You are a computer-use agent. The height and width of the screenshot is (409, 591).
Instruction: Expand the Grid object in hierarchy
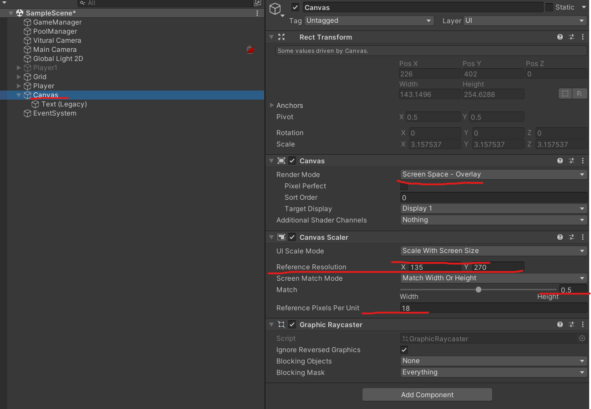(x=19, y=77)
